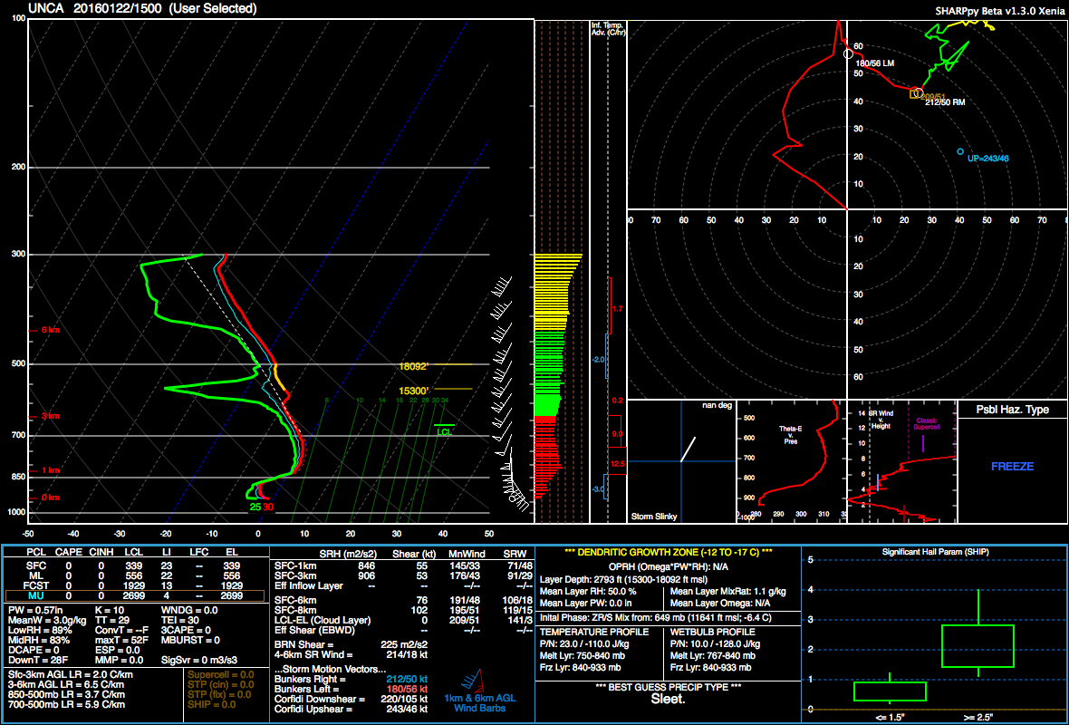Click the 'BRN Shear' row label

[304, 644]
